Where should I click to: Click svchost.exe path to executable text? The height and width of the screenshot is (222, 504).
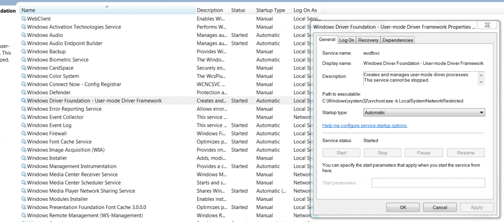click(x=393, y=101)
